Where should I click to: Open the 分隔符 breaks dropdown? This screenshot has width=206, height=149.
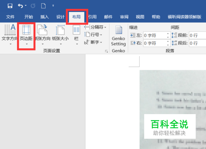95,27
